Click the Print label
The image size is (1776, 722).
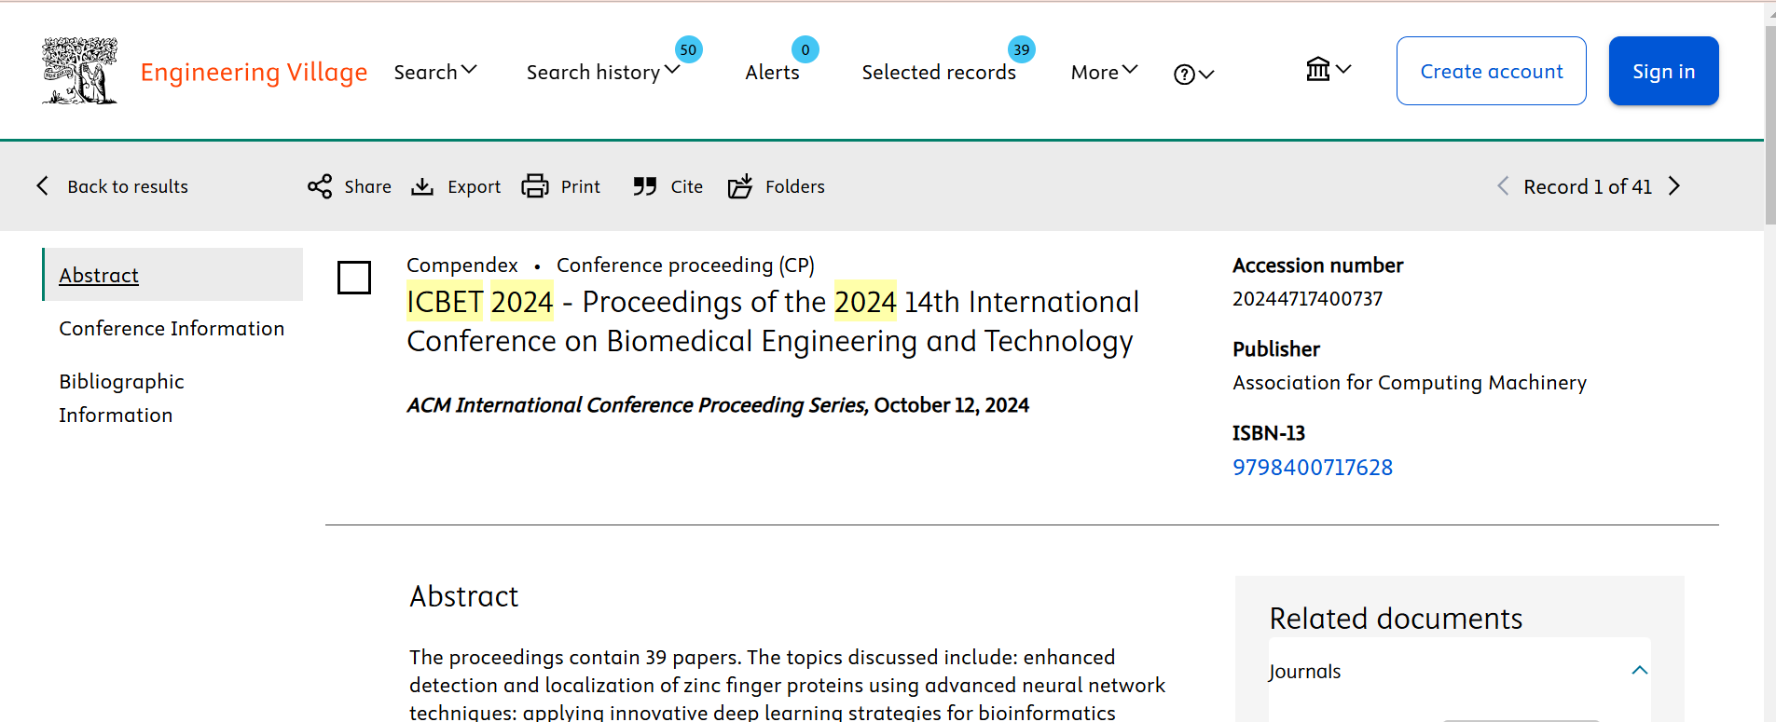581,186
